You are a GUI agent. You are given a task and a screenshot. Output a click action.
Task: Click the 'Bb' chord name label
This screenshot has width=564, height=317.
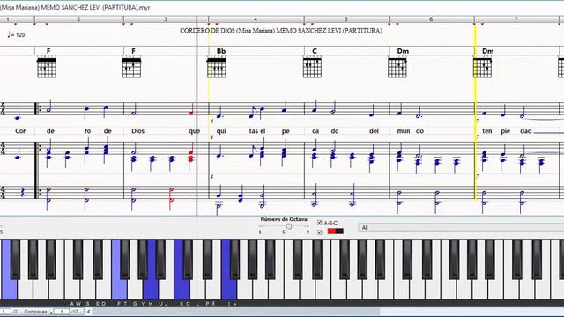pyautogui.click(x=221, y=51)
